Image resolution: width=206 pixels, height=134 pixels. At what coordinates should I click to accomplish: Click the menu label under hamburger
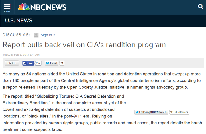tap(7, 11)
